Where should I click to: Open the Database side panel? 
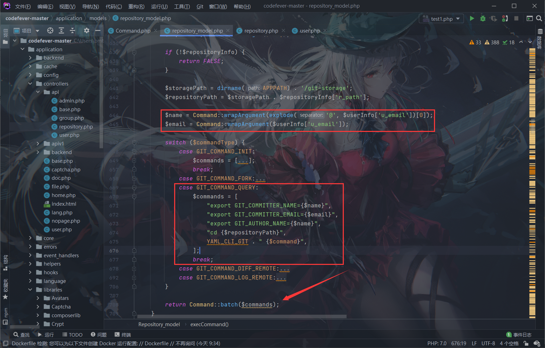tap(540, 39)
